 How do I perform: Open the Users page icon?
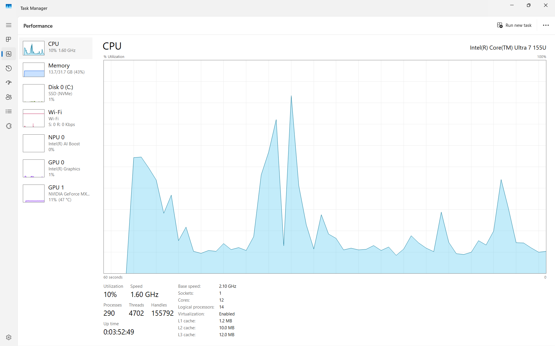(x=9, y=97)
